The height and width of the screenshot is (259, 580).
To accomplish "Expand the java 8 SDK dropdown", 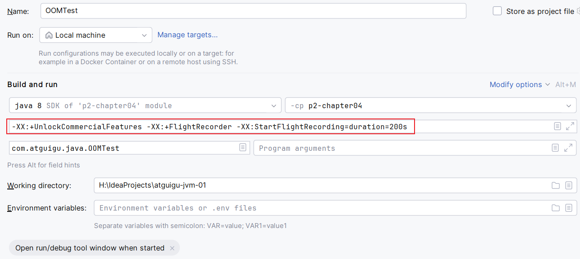I will pyautogui.click(x=145, y=106).
